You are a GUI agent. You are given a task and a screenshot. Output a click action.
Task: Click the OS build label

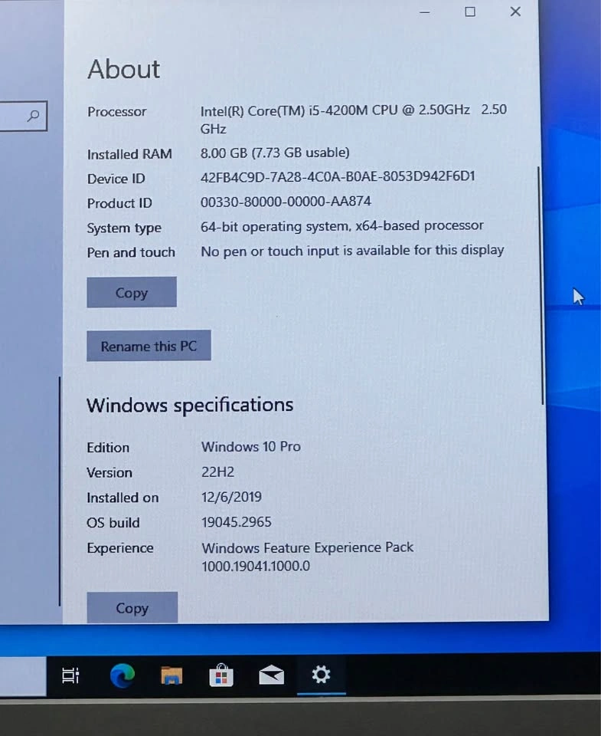click(113, 522)
